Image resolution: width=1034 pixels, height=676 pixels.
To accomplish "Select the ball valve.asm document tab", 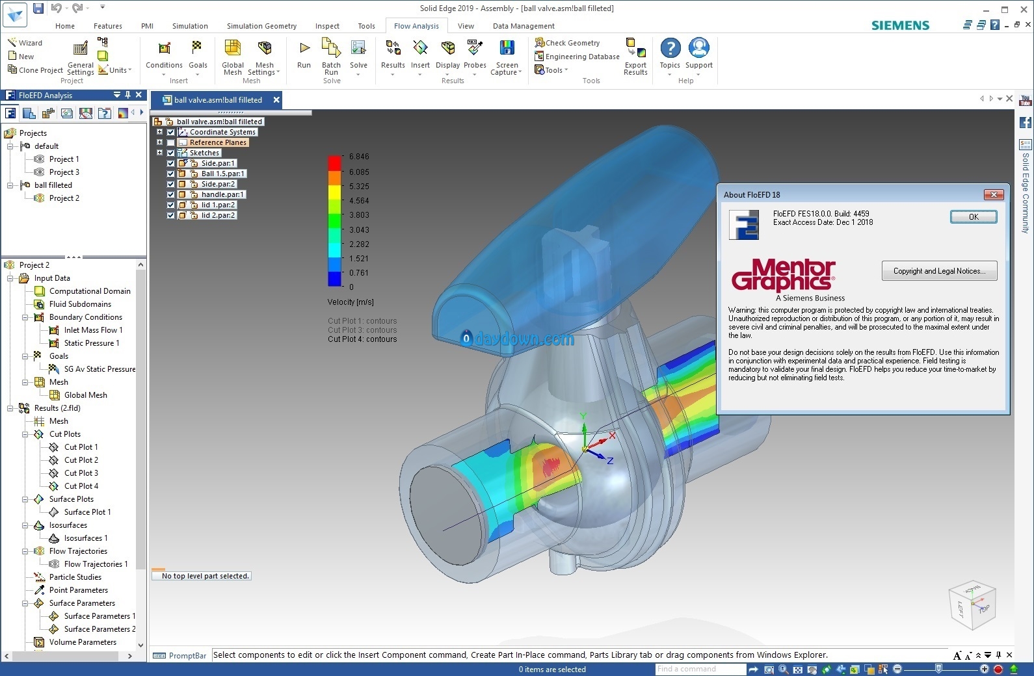I will [x=217, y=100].
